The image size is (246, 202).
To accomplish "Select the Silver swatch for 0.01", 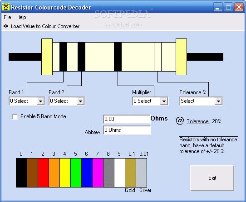I will tap(142, 173).
